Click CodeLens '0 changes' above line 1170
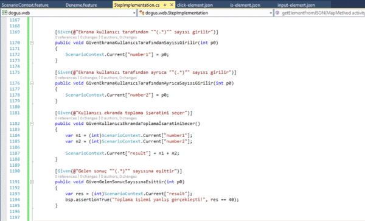365x221 pixels. 89,37
